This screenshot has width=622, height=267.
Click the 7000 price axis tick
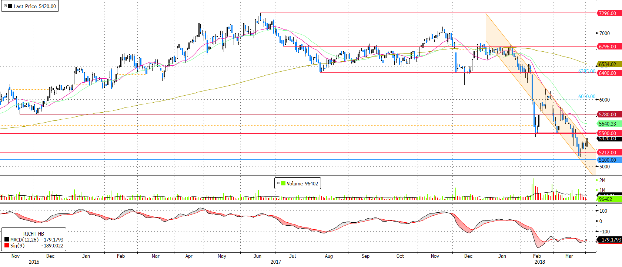coord(605,33)
